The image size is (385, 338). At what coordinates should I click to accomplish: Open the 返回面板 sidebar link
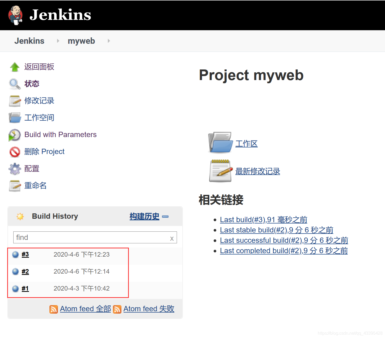point(39,67)
